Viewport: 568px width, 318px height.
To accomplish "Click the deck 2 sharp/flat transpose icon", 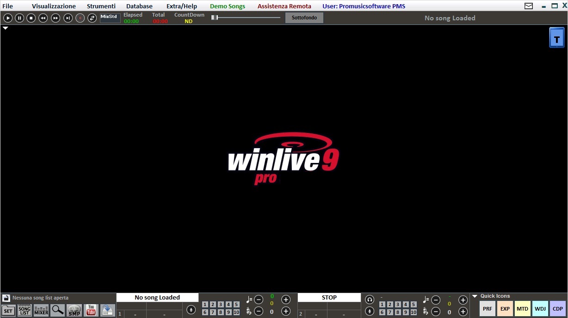I will click(x=426, y=312).
